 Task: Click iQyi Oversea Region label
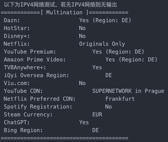coord(36,75)
